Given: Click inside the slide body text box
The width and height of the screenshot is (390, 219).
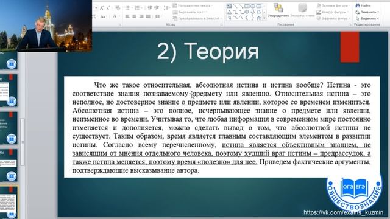Looking at the screenshot, I should (x=222, y=127).
